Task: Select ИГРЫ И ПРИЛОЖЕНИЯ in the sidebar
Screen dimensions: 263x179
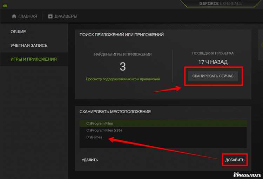Action: 34,59
